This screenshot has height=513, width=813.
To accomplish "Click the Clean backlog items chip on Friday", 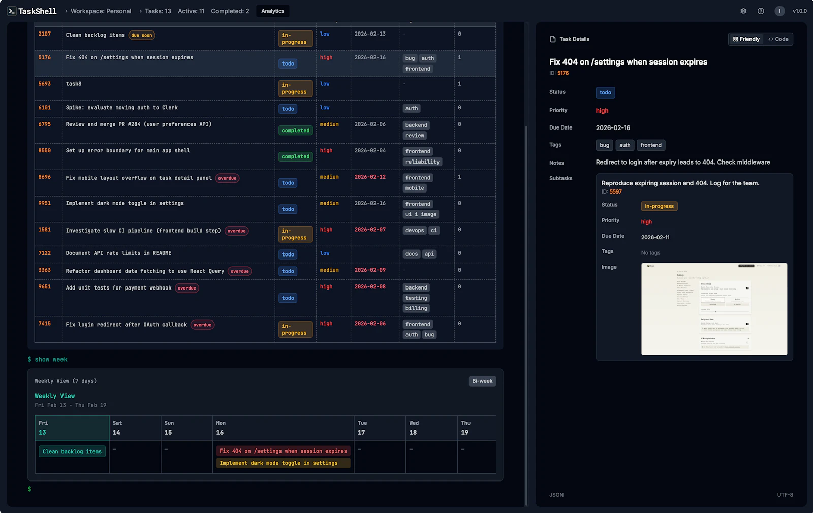I will tap(72, 451).
